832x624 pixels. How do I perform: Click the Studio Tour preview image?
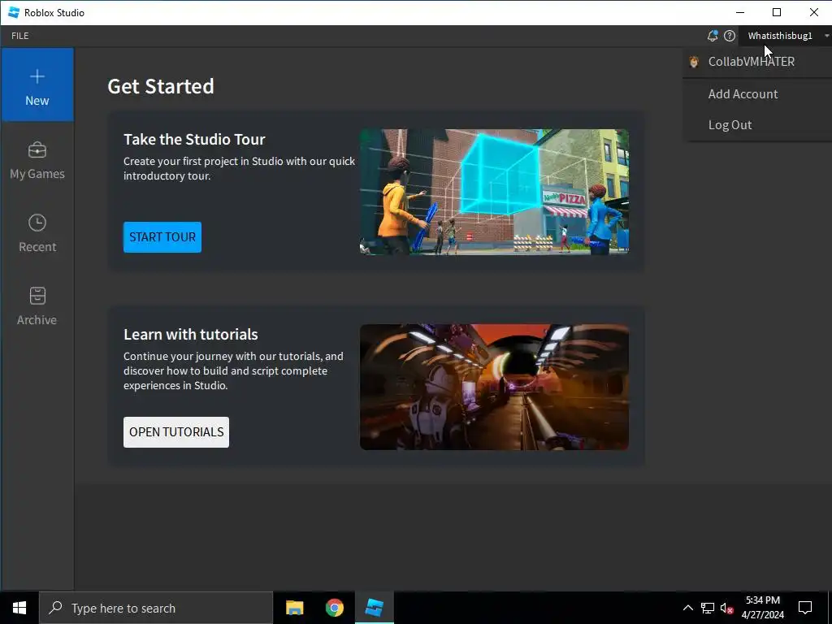click(495, 192)
